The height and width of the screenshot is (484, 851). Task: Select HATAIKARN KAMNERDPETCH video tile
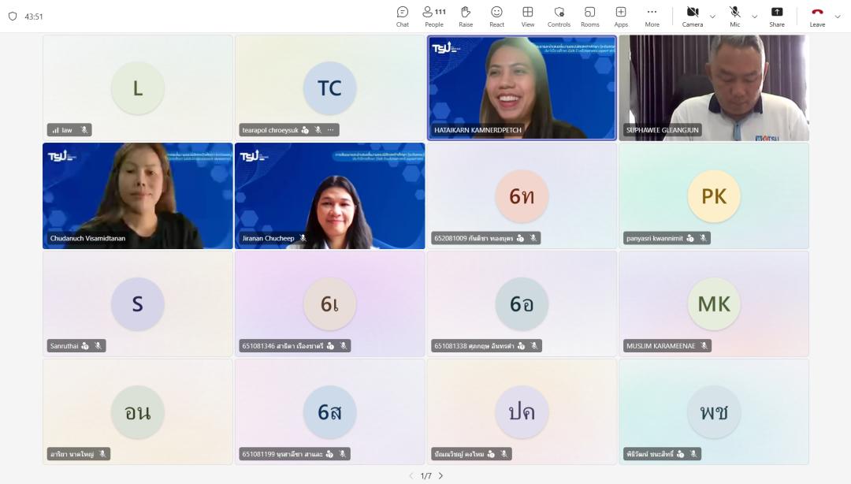pos(522,87)
